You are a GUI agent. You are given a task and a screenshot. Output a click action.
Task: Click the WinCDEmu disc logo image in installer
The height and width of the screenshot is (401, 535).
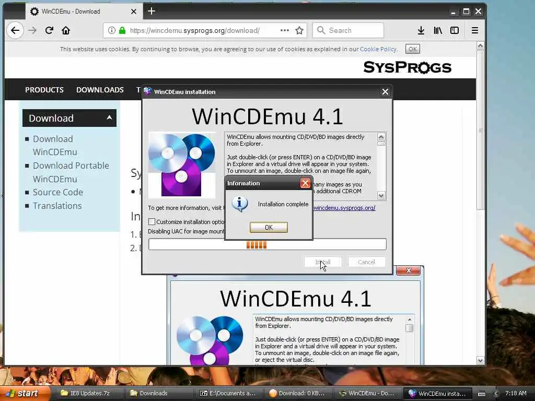[182, 165]
